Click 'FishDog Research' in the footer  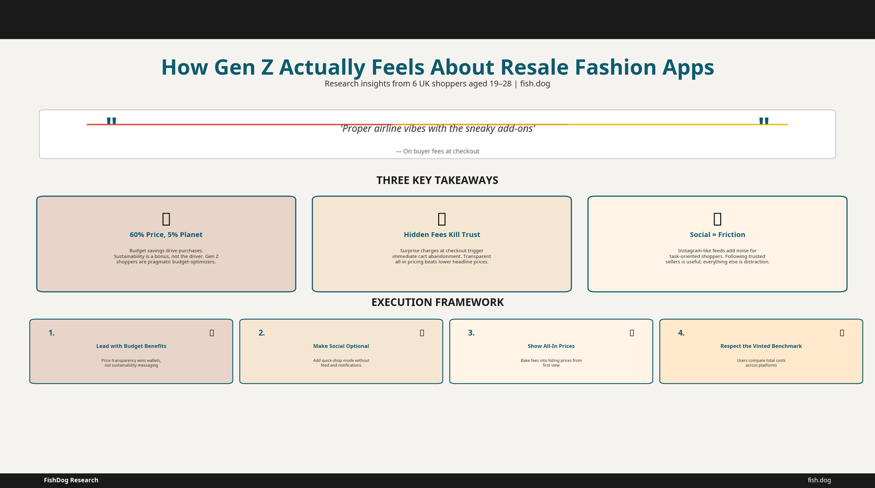tap(71, 480)
